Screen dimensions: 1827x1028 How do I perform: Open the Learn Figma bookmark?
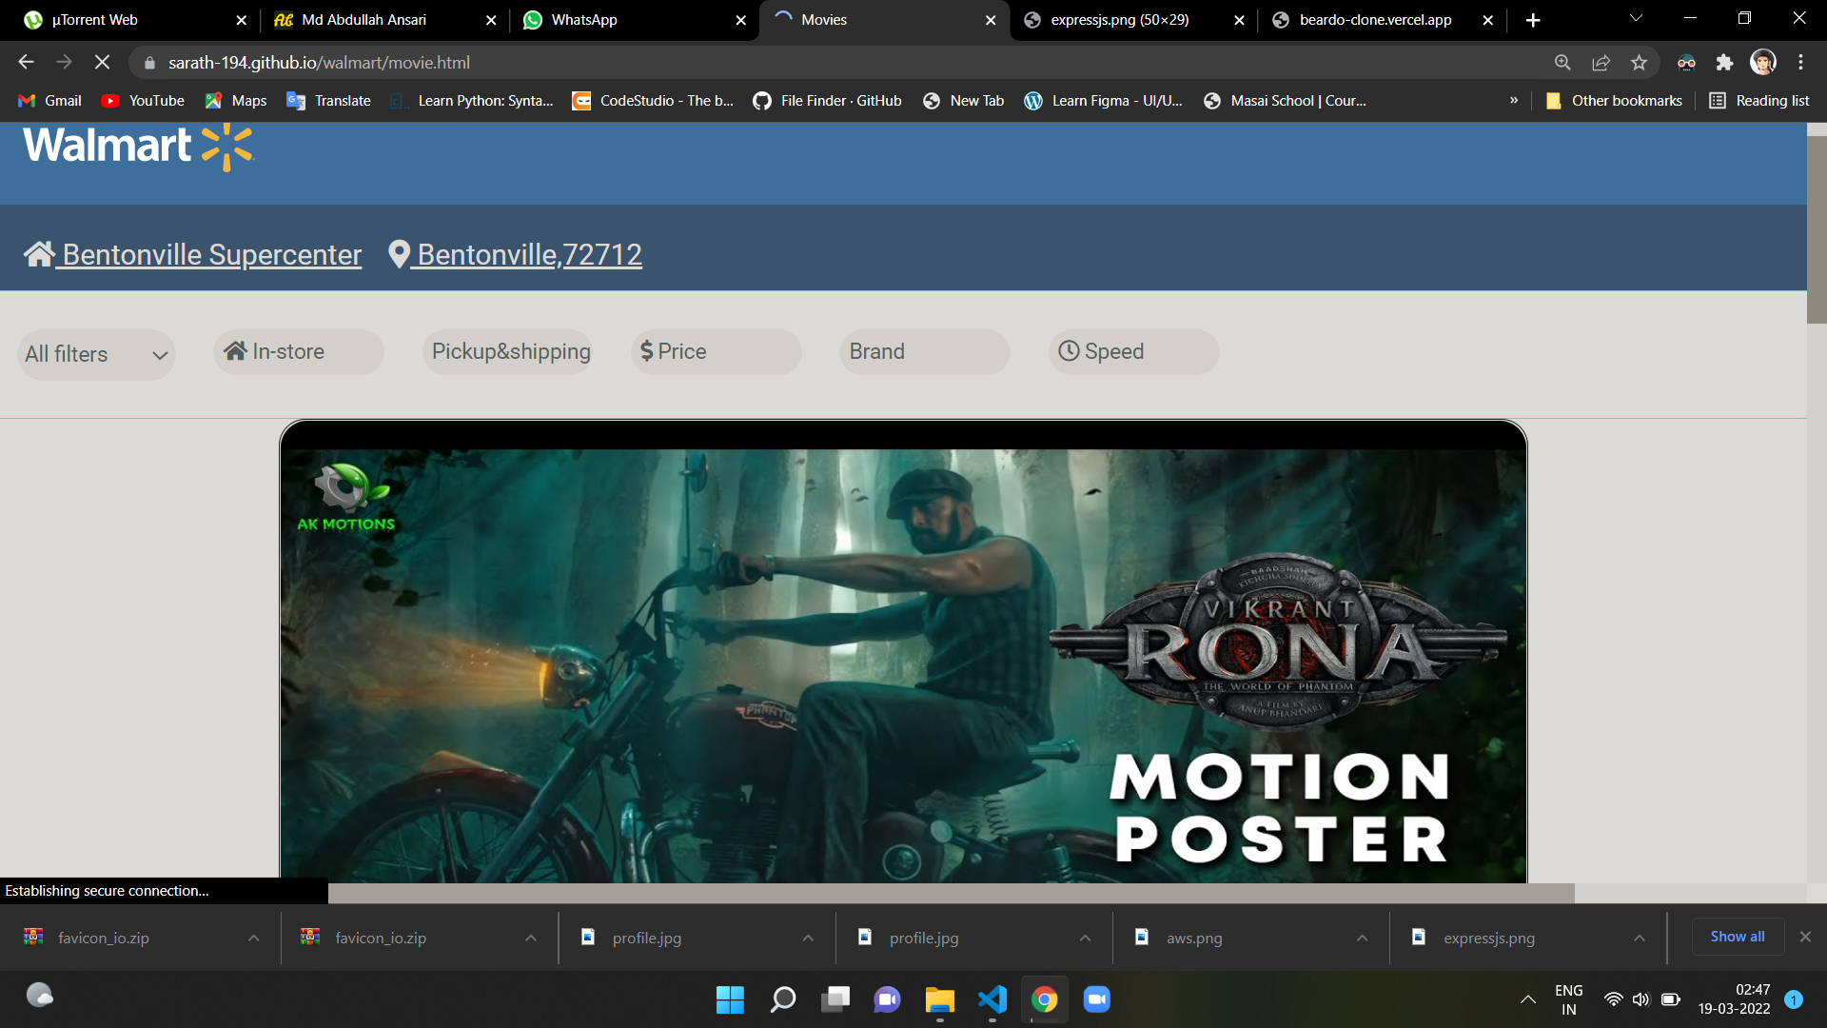(x=1104, y=101)
